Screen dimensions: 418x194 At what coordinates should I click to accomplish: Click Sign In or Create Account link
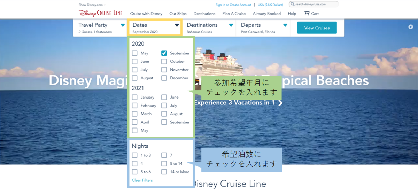[233, 5]
